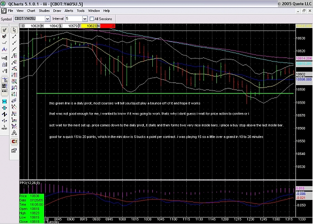Click the PPO(12,26,9) study label
Screen dimensions: 313x224
(30, 182)
